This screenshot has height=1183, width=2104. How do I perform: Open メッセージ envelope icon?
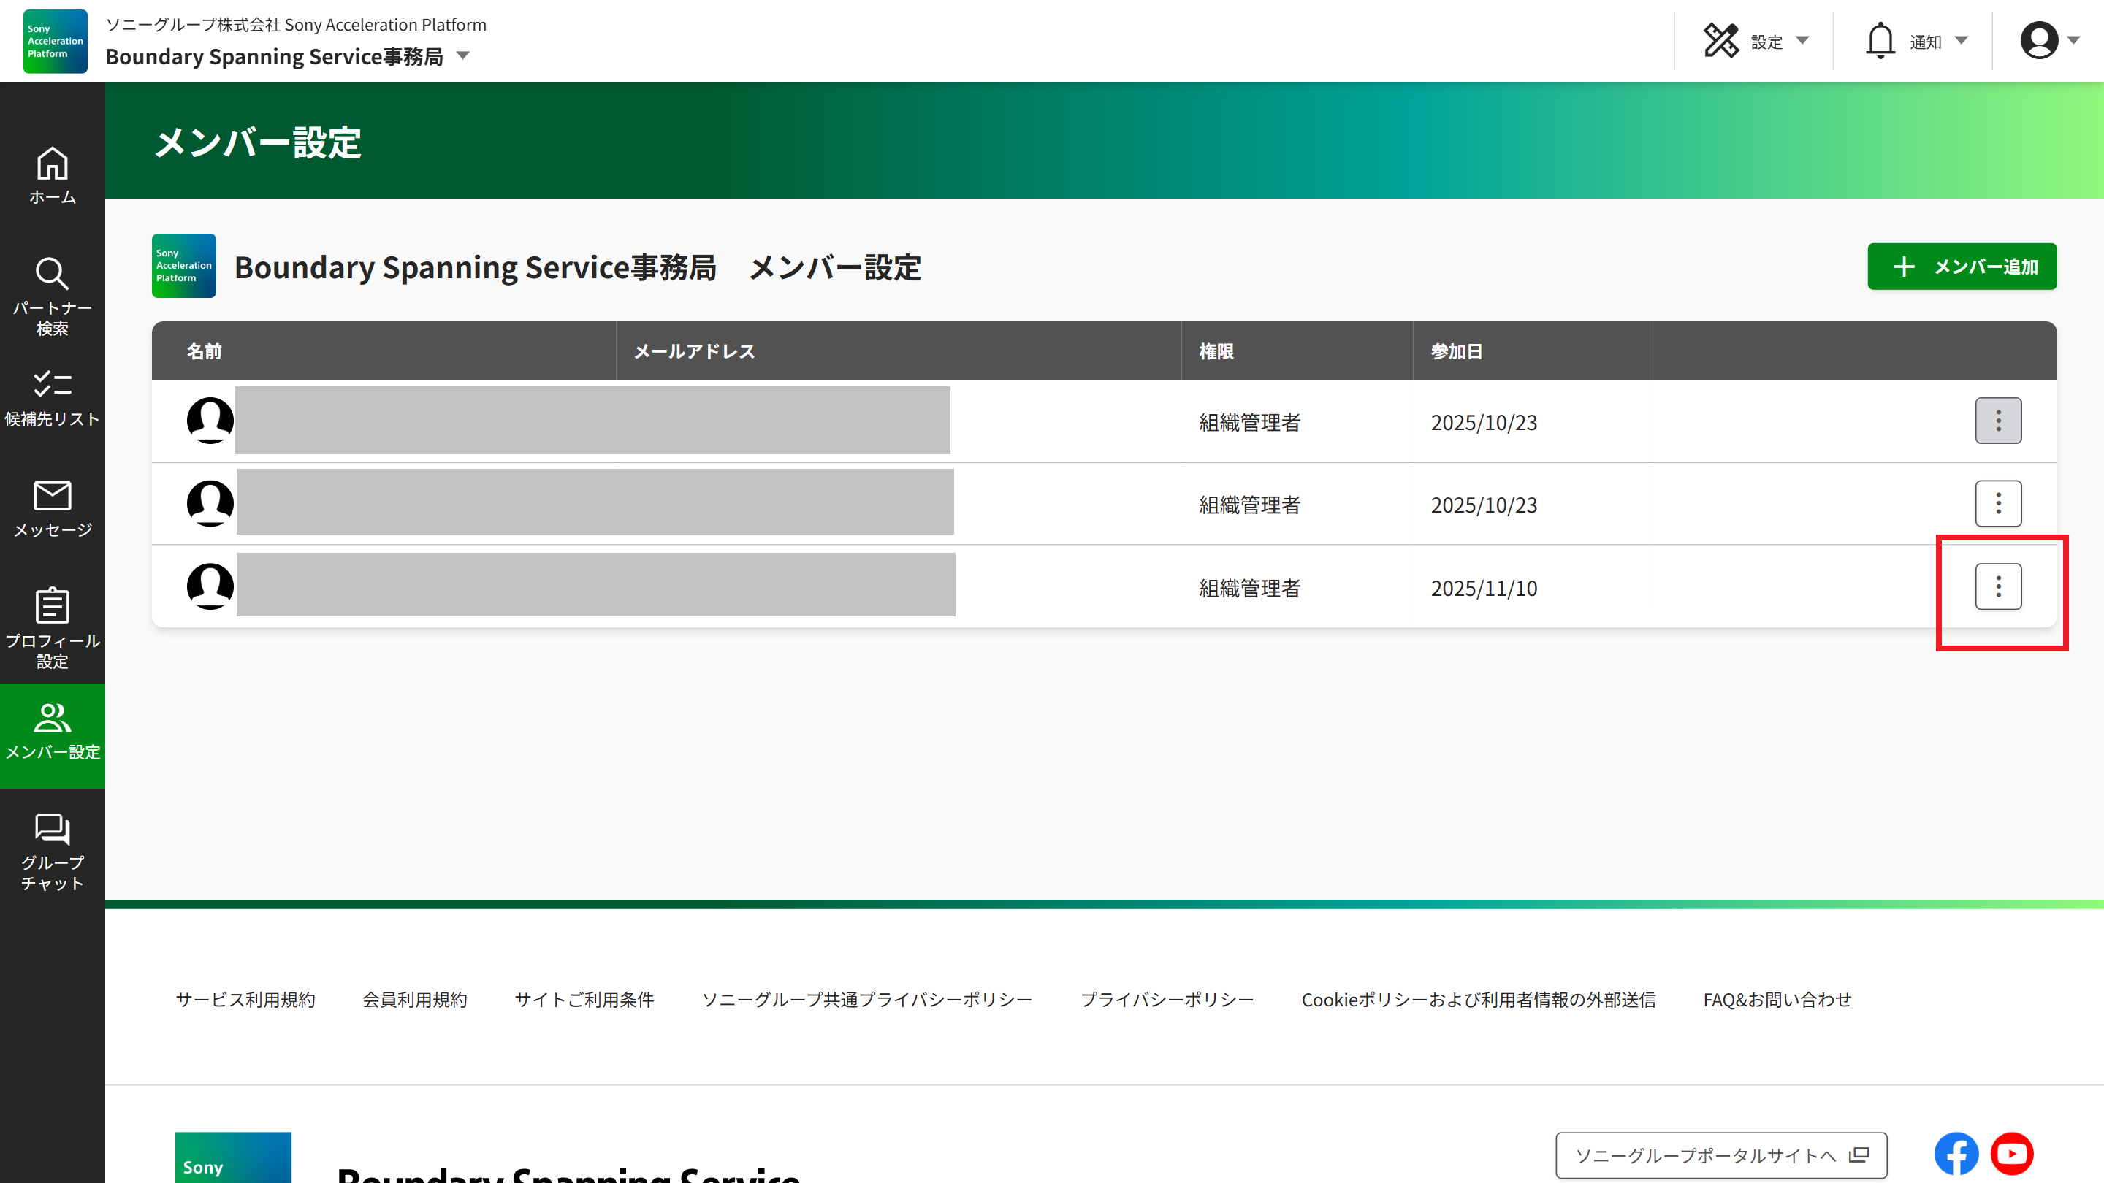coord(53,509)
